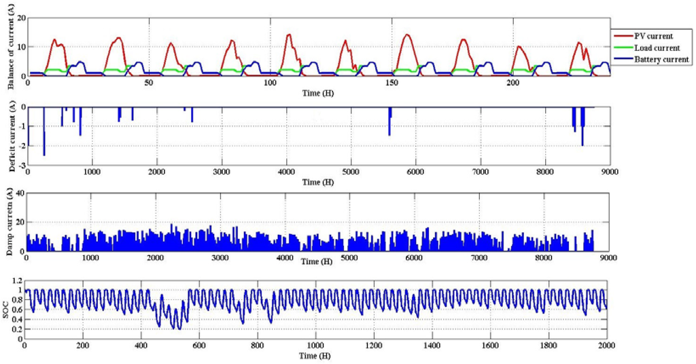This screenshot has height=364, width=696.
Task: Click the "Balance of current (A)" y-axis label
Action: coord(10,46)
